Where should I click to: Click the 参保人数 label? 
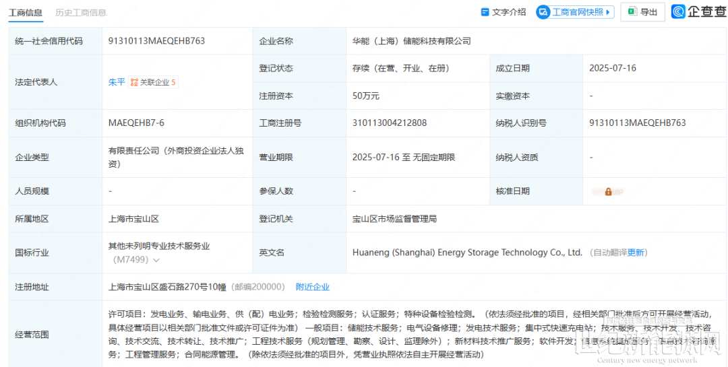(276, 191)
